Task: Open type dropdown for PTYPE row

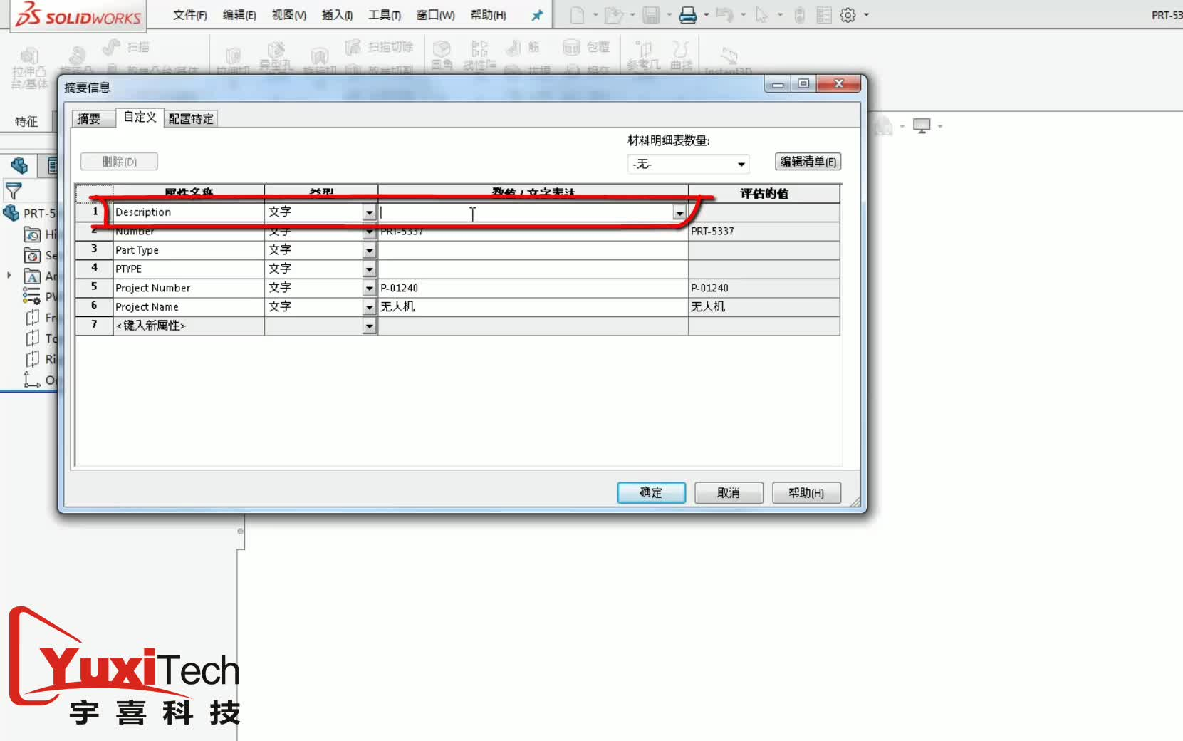Action: click(x=369, y=269)
